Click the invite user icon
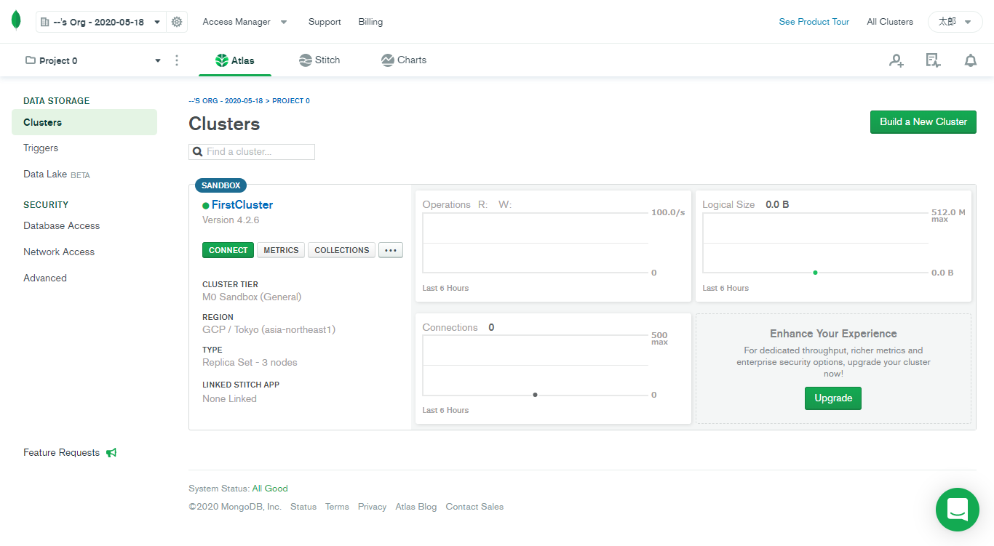The image size is (994, 546). click(896, 60)
